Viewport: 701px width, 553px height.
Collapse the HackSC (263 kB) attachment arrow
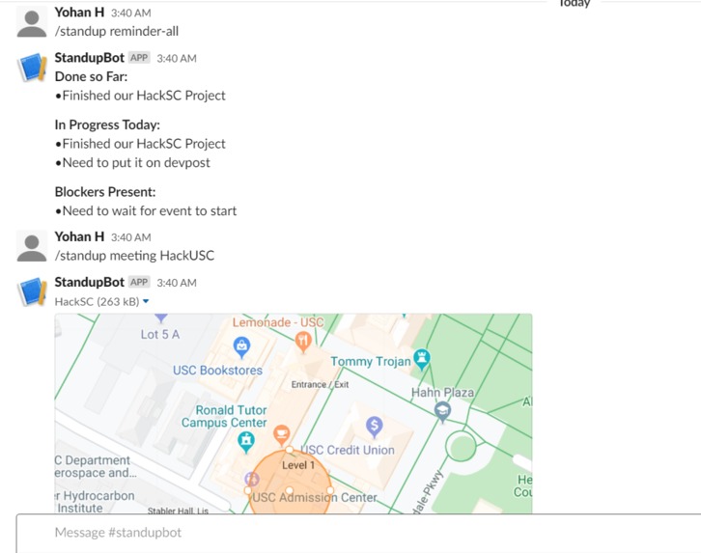coord(146,302)
